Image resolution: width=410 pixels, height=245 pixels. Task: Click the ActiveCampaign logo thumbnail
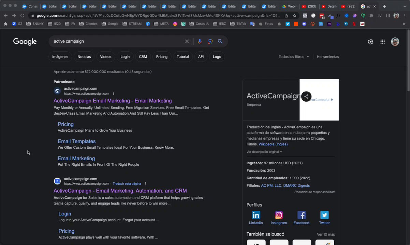(x=319, y=100)
